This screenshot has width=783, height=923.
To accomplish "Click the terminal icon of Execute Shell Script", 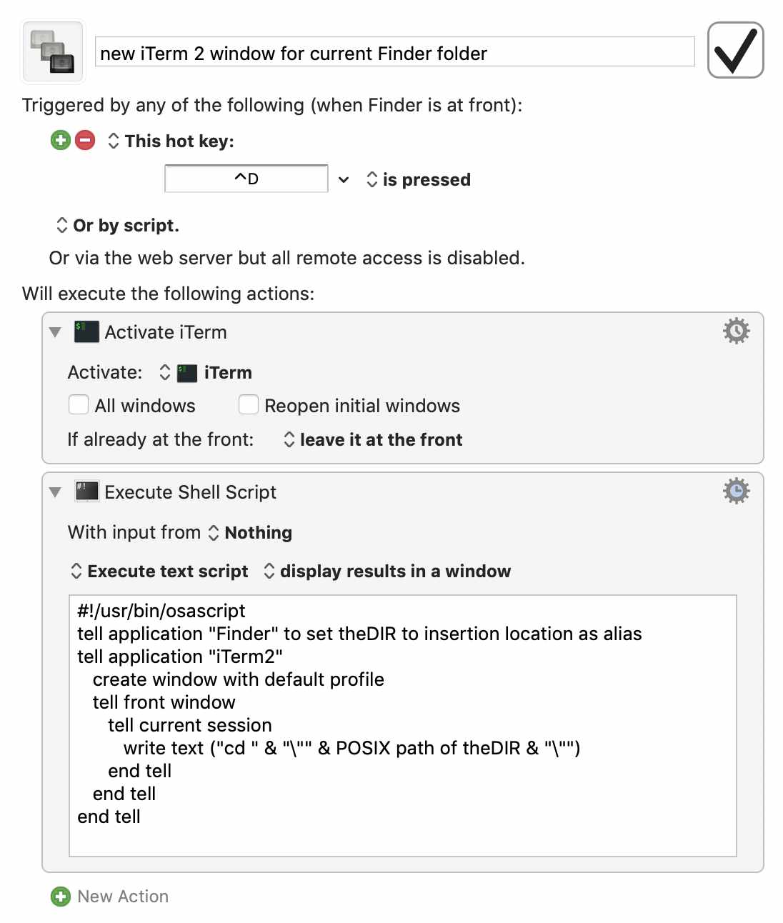I will (86, 492).
